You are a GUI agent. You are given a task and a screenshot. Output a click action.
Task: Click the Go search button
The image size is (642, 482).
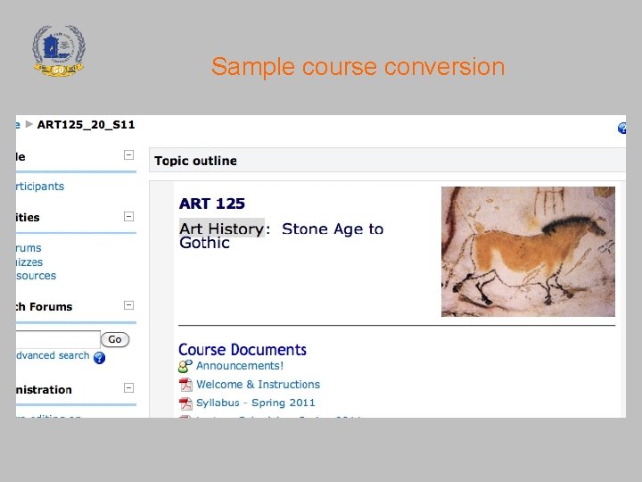[x=115, y=339]
